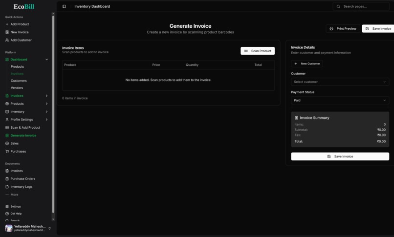Expand the Inventory sidebar group chevron
Viewport: 394px width, 237px height.
tap(47, 112)
